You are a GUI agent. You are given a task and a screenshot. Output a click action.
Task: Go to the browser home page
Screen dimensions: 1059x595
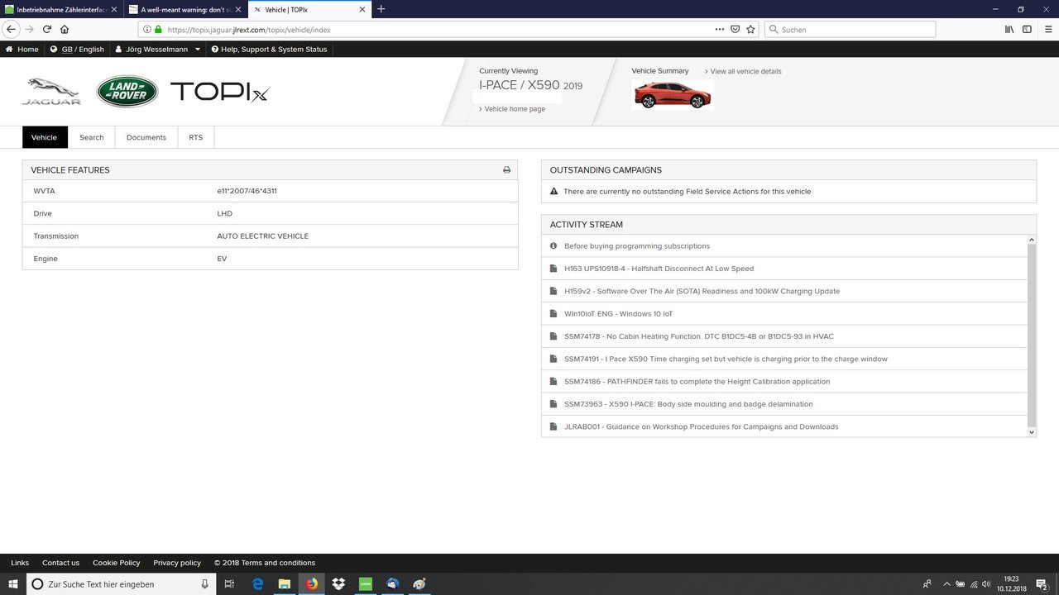(65, 29)
